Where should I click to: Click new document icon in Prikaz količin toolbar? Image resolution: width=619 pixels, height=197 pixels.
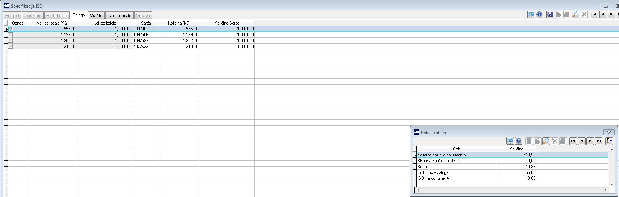pos(529,141)
